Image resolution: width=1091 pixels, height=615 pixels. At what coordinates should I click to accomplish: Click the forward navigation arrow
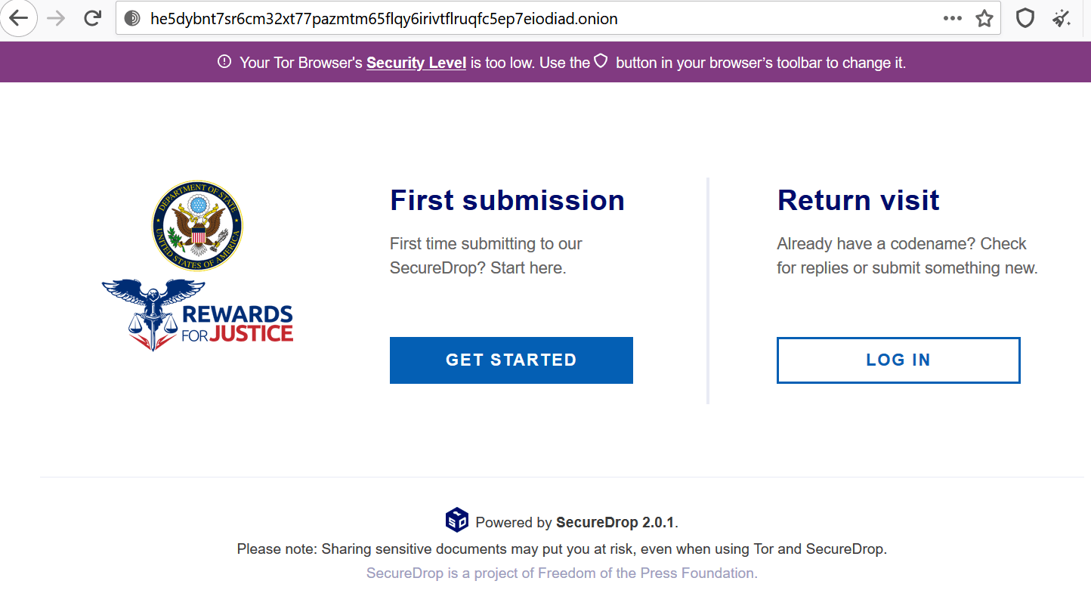57,18
